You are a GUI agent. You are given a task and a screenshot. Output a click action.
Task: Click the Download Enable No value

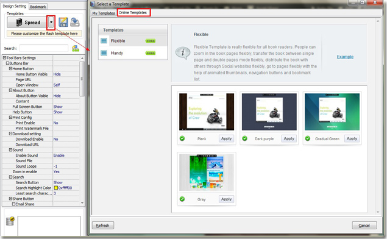tap(56, 139)
